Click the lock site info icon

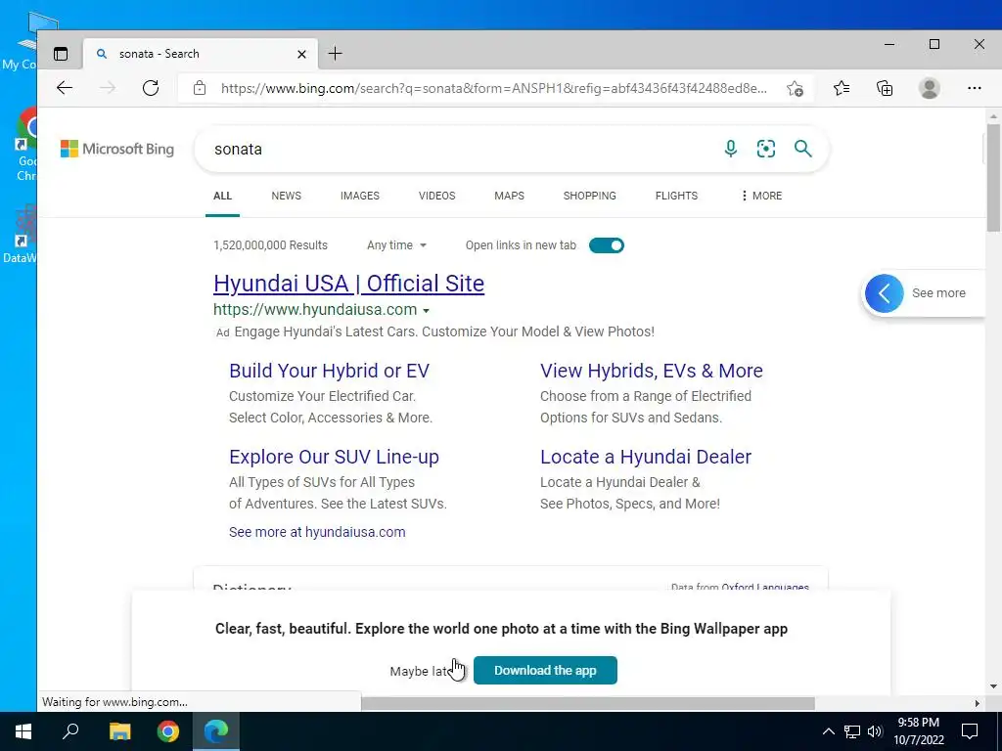point(200,88)
